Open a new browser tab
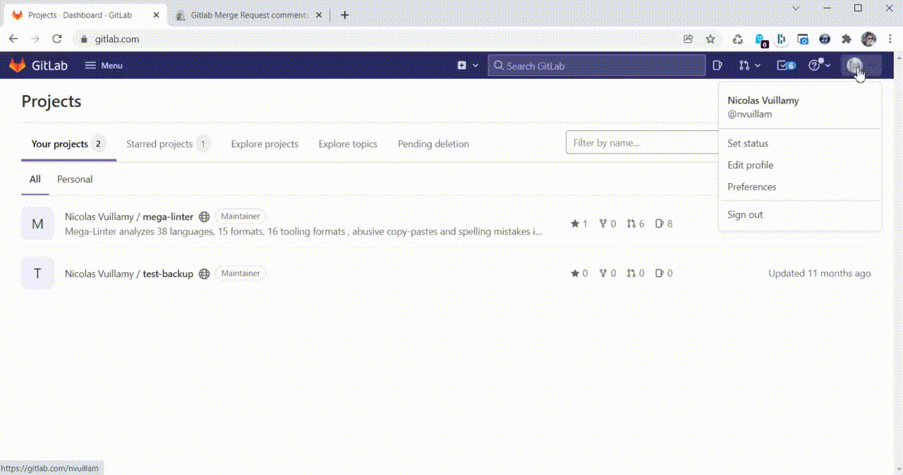 click(345, 15)
